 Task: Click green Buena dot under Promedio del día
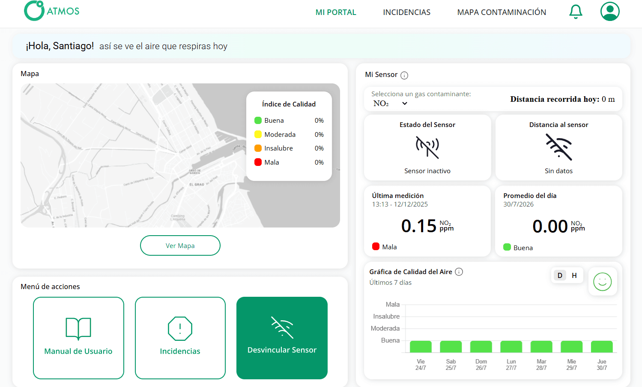click(x=507, y=247)
